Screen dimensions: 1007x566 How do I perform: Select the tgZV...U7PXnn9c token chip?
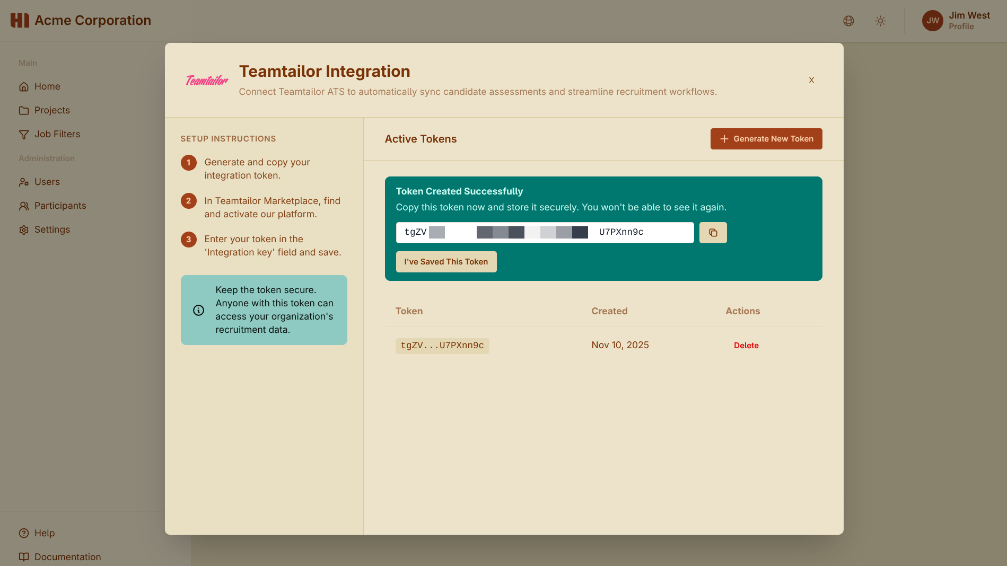click(442, 346)
